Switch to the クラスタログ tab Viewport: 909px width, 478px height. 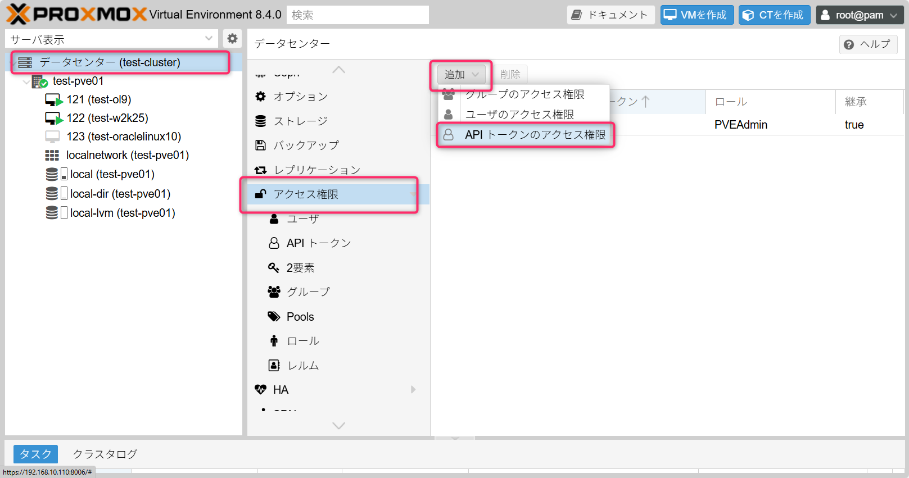pos(105,454)
